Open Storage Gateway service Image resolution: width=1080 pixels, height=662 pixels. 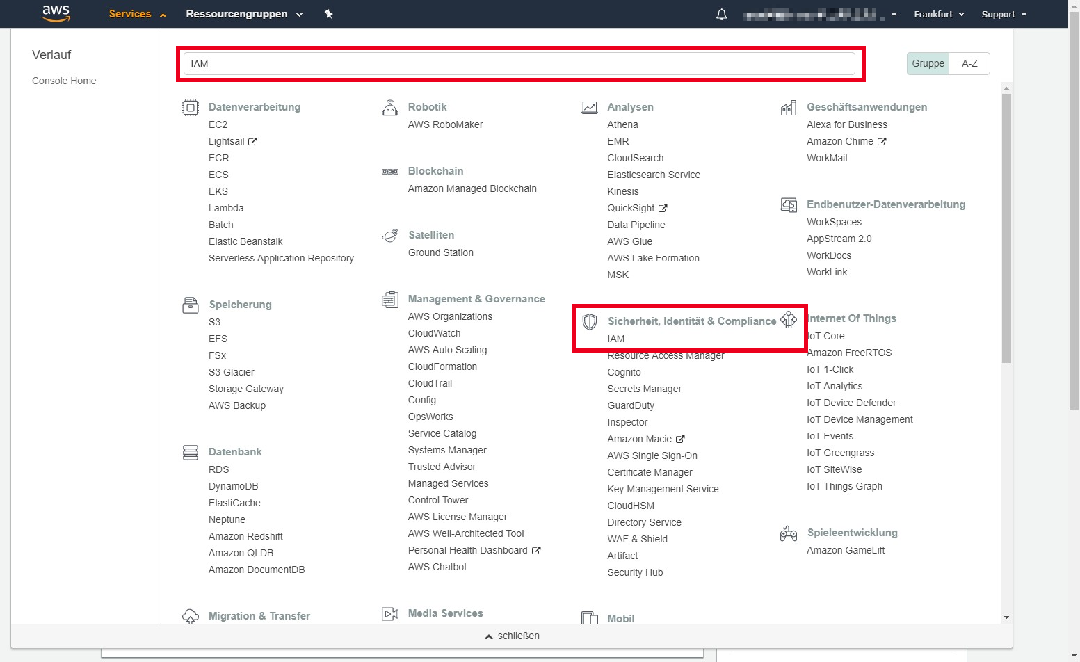click(x=246, y=389)
